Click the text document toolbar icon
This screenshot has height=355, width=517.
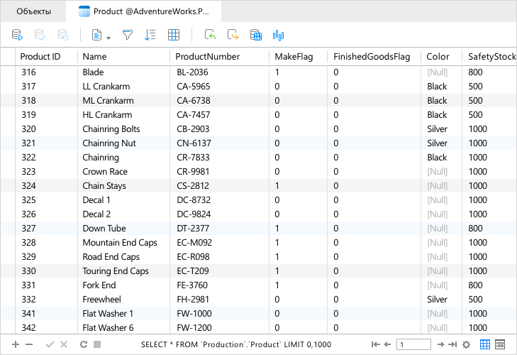[96, 35]
